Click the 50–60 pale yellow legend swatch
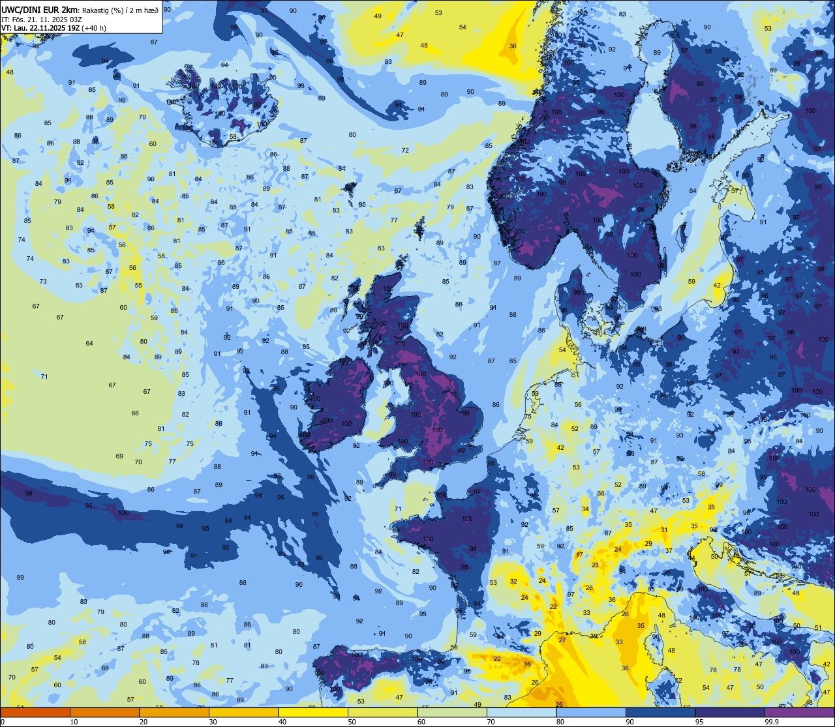This screenshot has height=727, width=835. click(x=382, y=712)
